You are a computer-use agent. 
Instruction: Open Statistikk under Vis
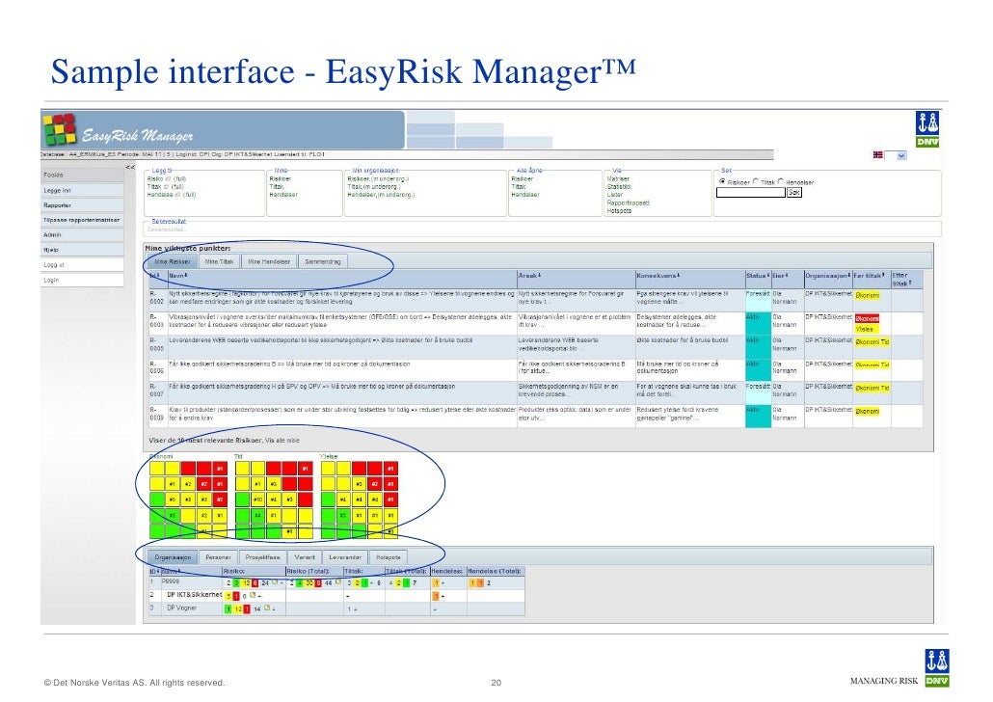(619, 187)
